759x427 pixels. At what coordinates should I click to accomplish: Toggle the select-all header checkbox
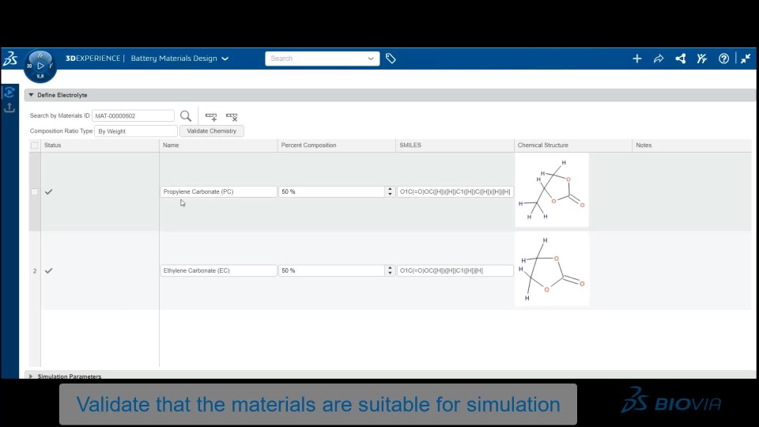[34, 145]
